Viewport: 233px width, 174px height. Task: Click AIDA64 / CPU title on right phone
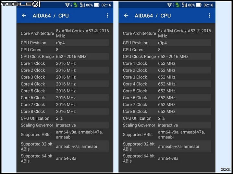[153, 16]
